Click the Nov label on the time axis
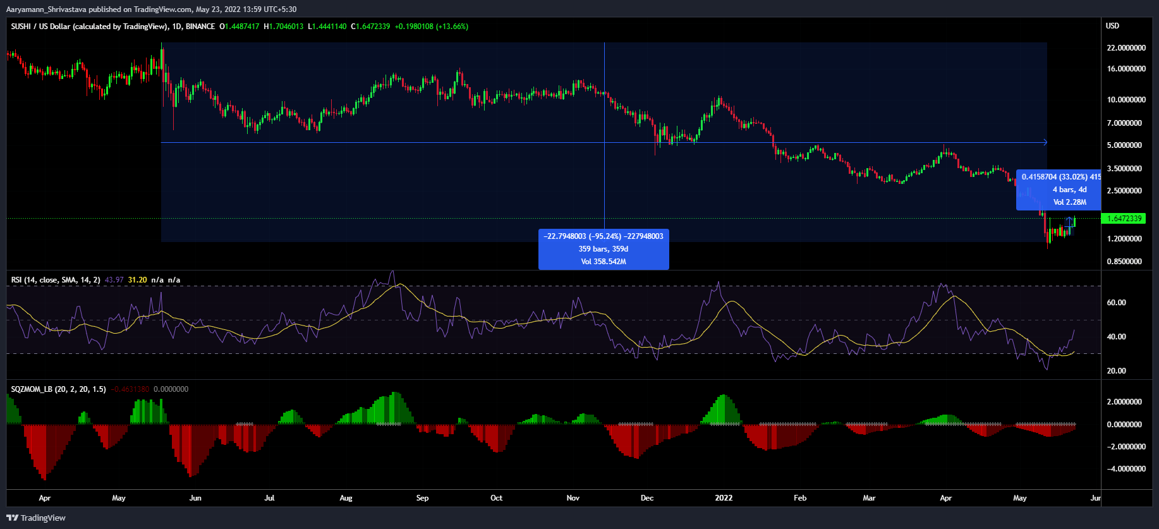 pyautogui.click(x=573, y=498)
